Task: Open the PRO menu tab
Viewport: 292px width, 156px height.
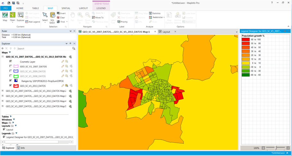Action: (5, 8)
